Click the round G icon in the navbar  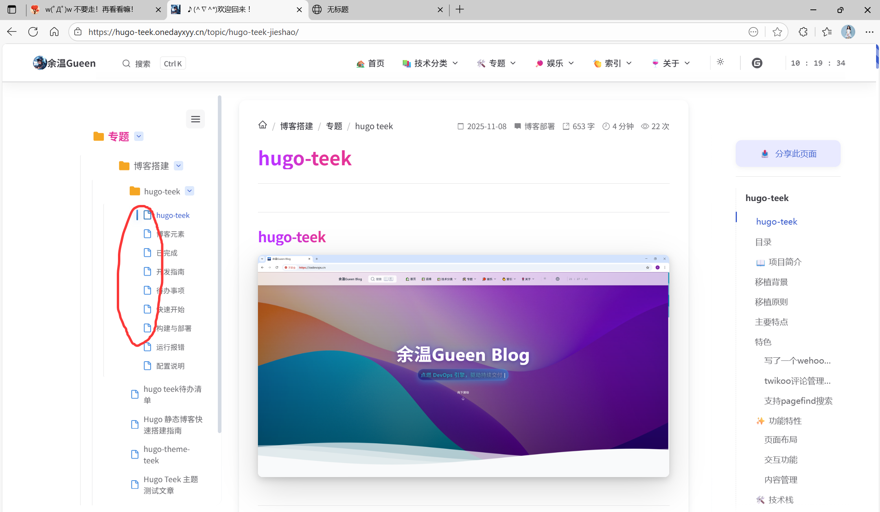click(x=757, y=63)
